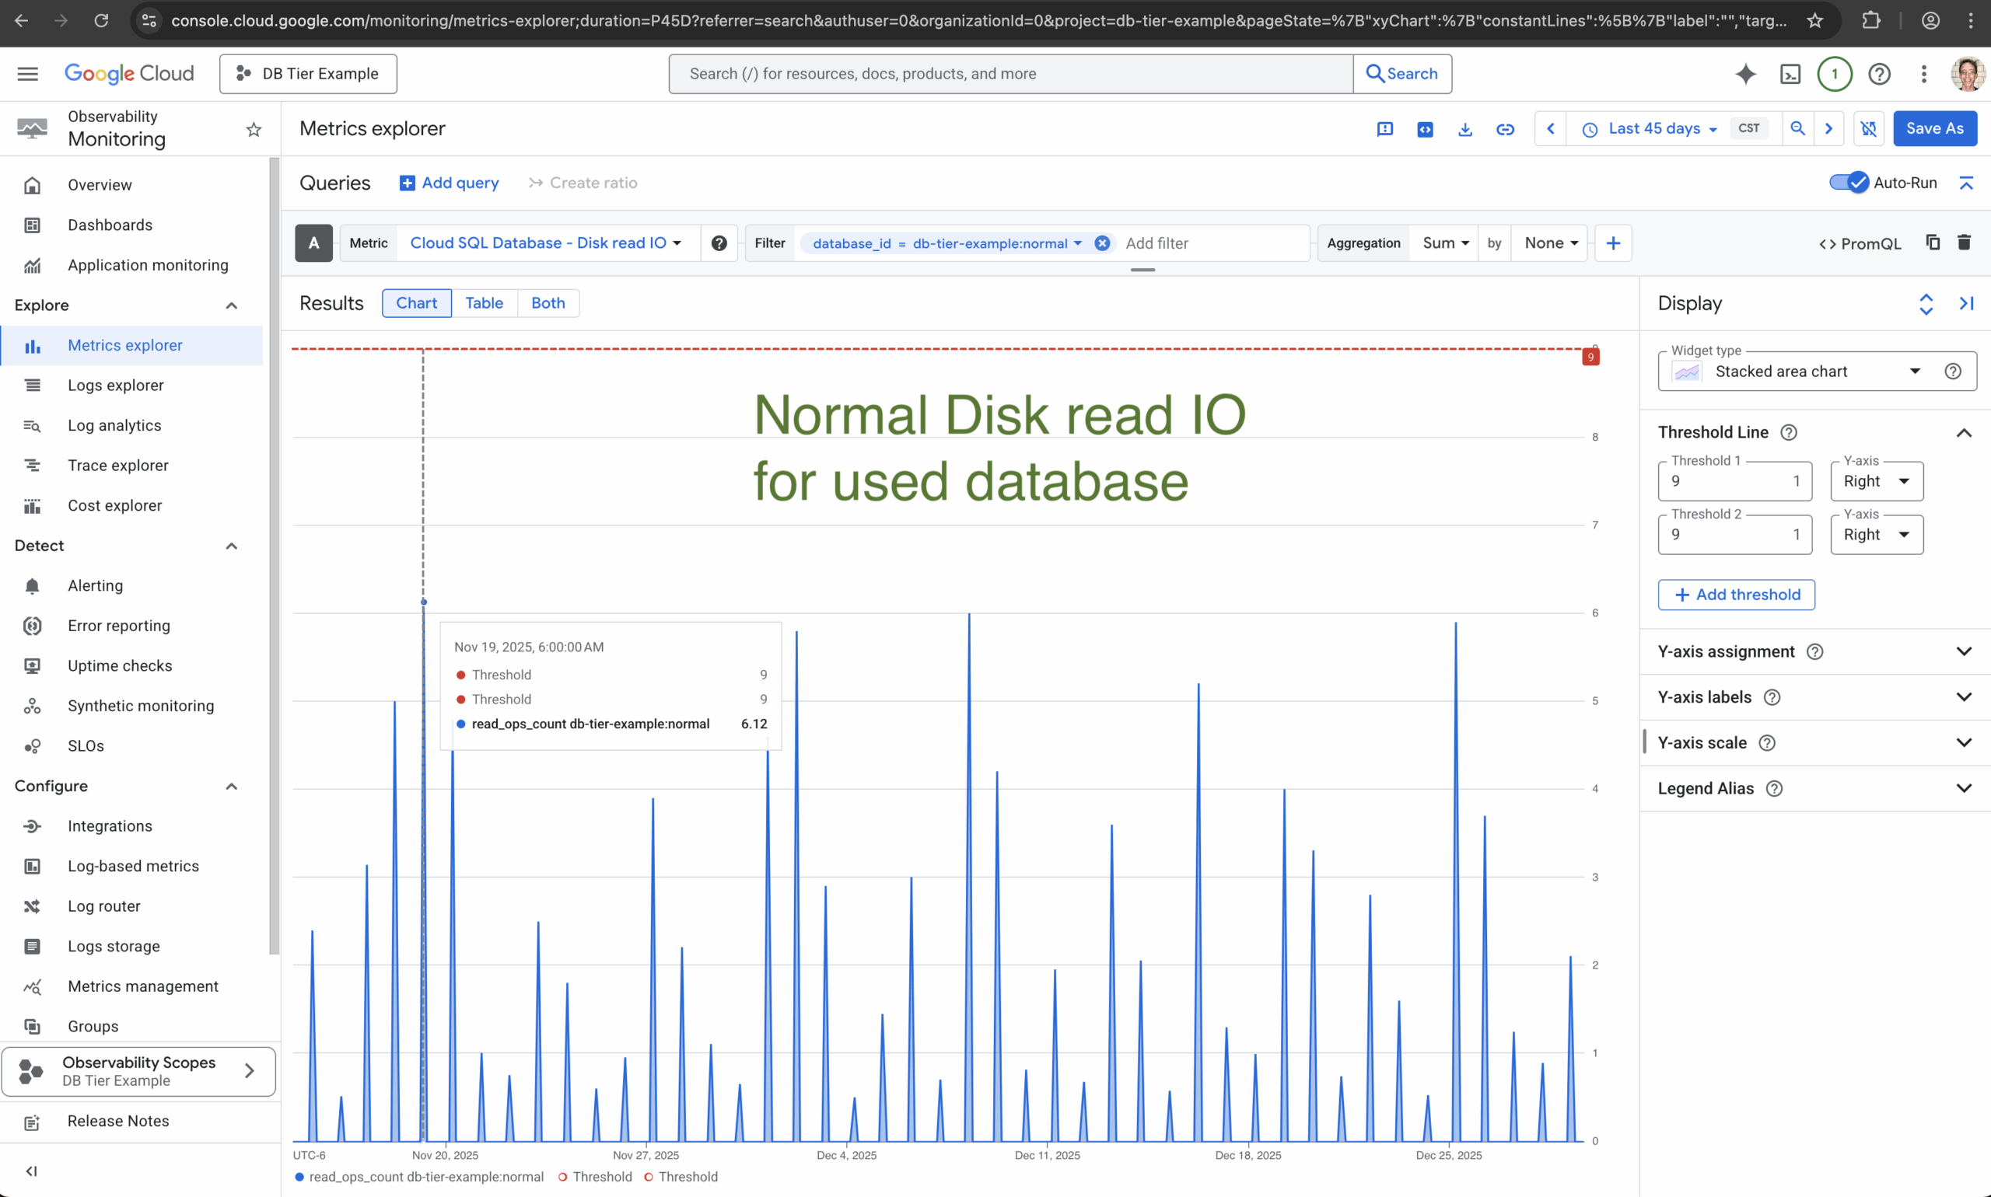Click the Add threshold button
This screenshot has height=1197, width=1991.
(x=1735, y=595)
